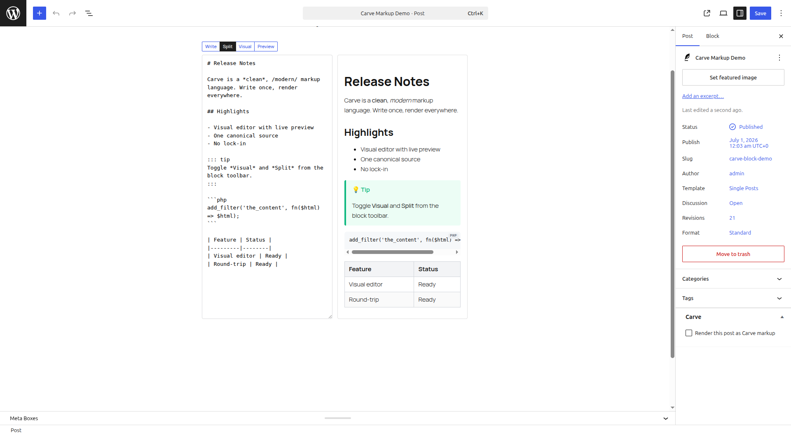Switch editor to Write mode
This screenshot has height=435, width=791.
(211, 47)
